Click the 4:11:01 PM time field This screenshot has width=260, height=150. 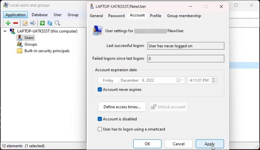202,80
